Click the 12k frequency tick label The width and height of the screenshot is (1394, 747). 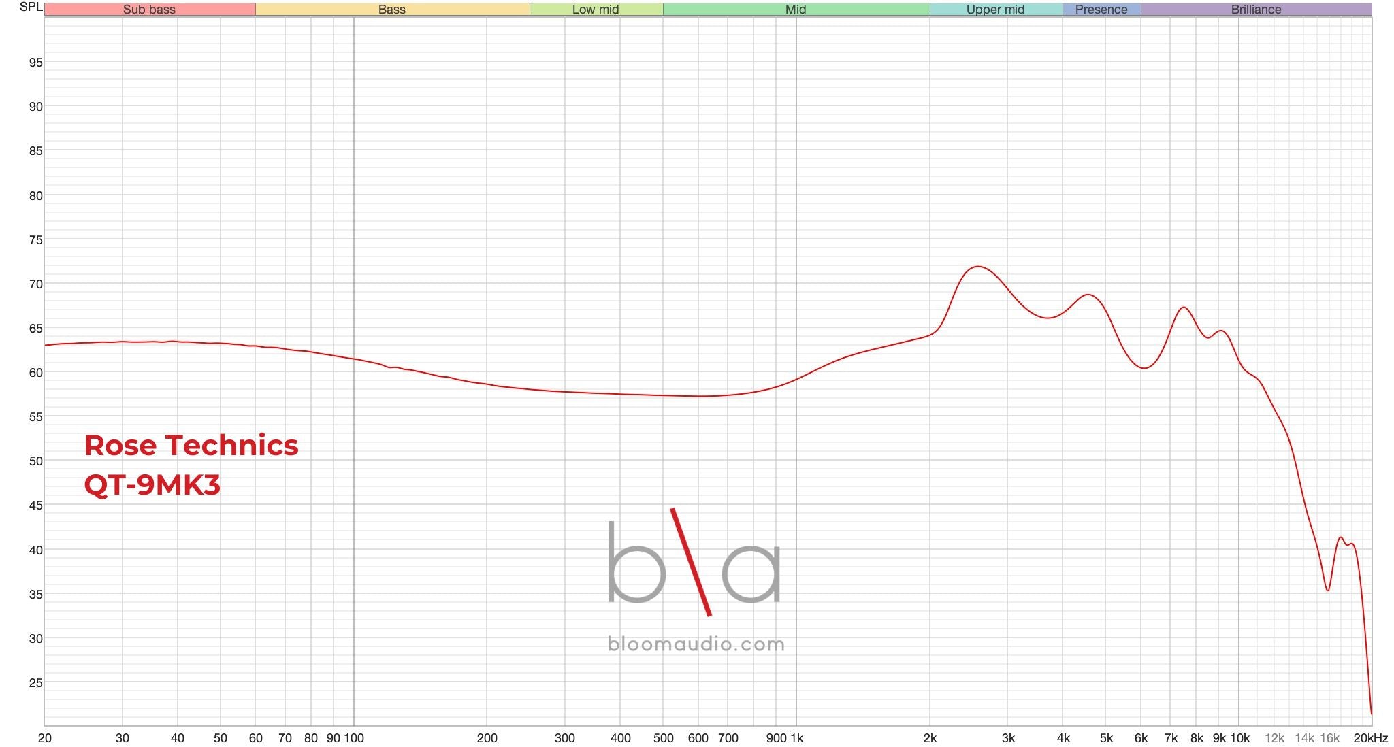click(1275, 738)
